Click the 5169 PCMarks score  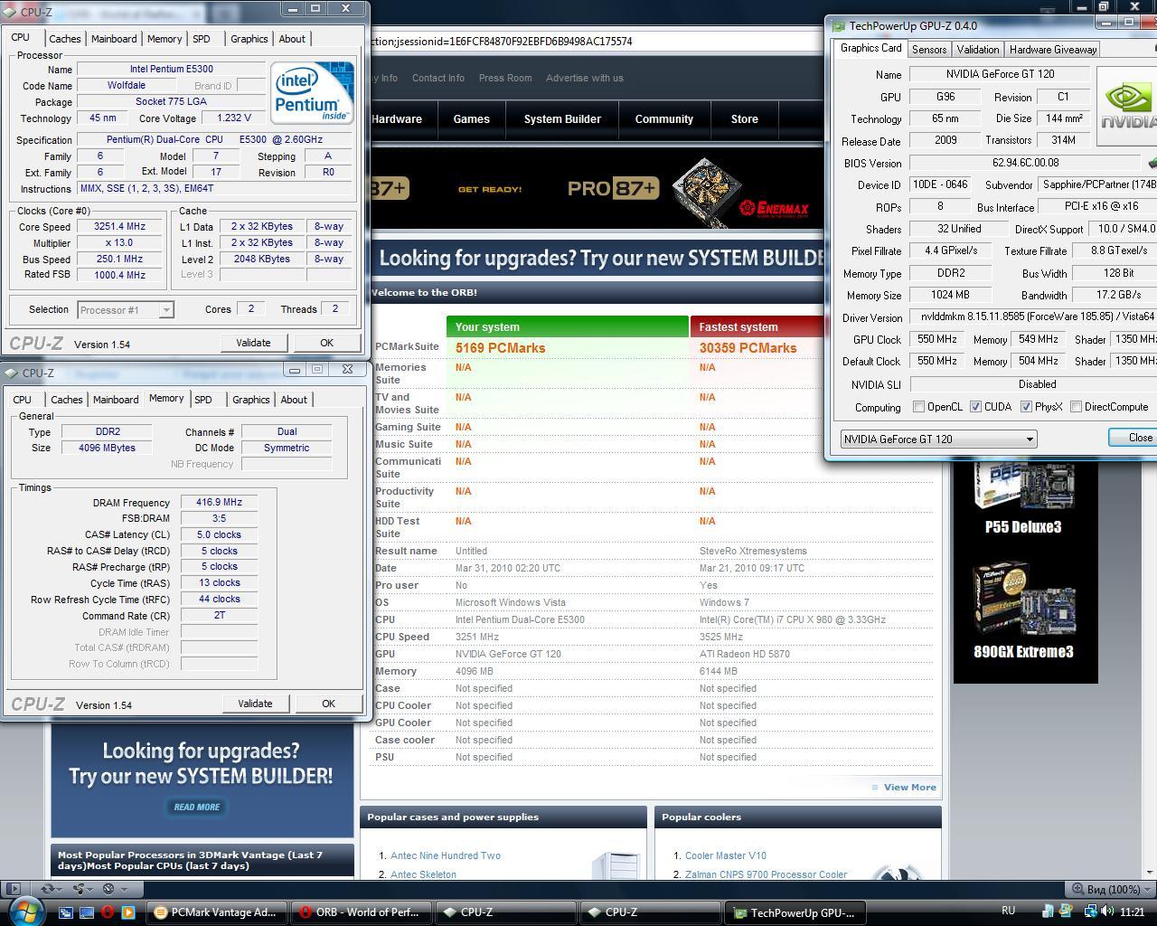[x=500, y=348]
